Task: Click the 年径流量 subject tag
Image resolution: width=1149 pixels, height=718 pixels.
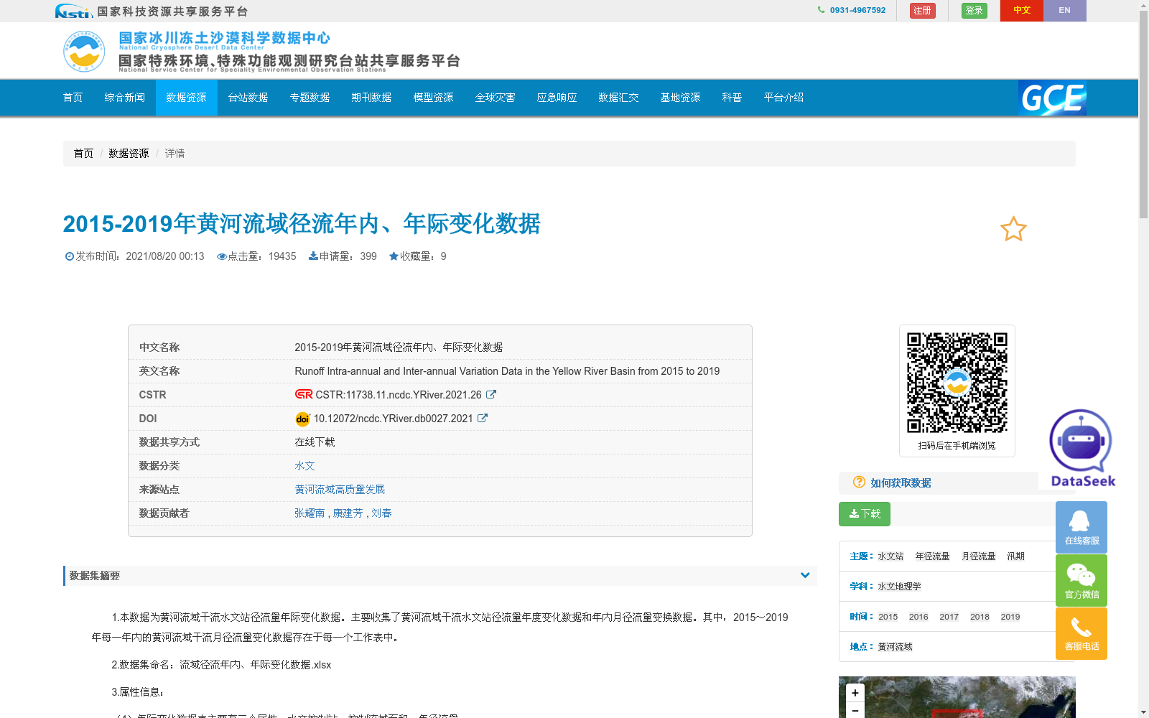Action: (x=932, y=556)
